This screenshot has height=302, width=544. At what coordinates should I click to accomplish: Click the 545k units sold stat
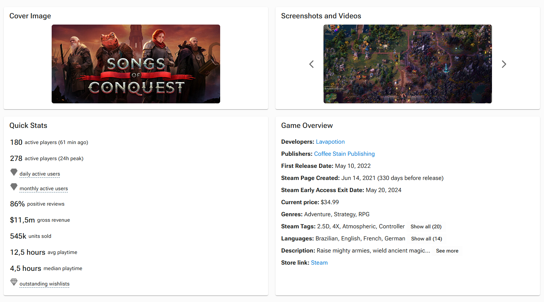tap(31, 236)
